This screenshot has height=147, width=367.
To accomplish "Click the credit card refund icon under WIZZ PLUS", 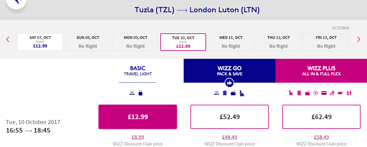I will pyautogui.click(x=324, y=93).
